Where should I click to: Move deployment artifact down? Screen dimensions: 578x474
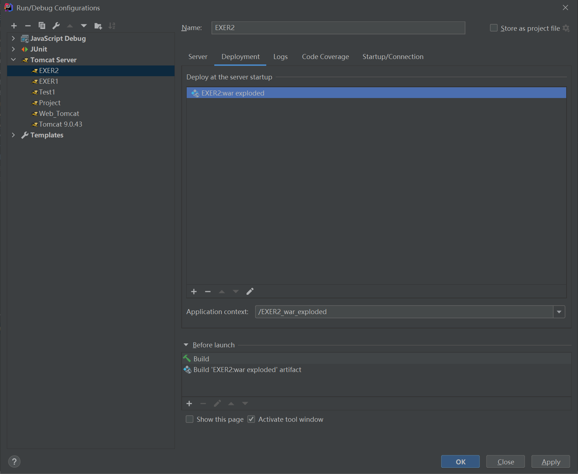[x=236, y=292]
